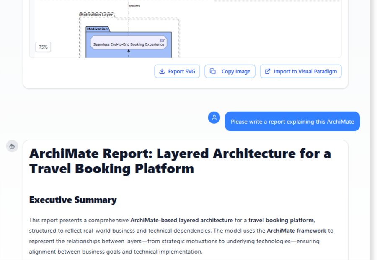Click the user avatar icon beside the message
Image resolution: width=377 pixels, height=260 pixels.
(x=214, y=117)
